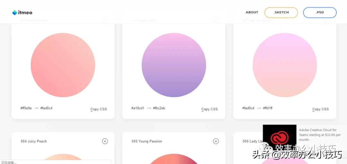Image resolution: width=347 pixels, height=164 pixels.
Task: Download the 004 Juicy Peach gradient
Action: [105, 141]
